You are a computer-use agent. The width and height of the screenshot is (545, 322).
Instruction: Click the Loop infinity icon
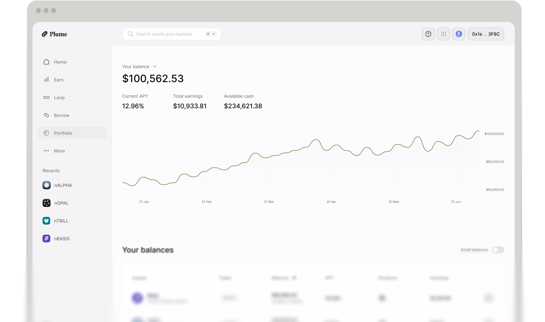click(46, 97)
